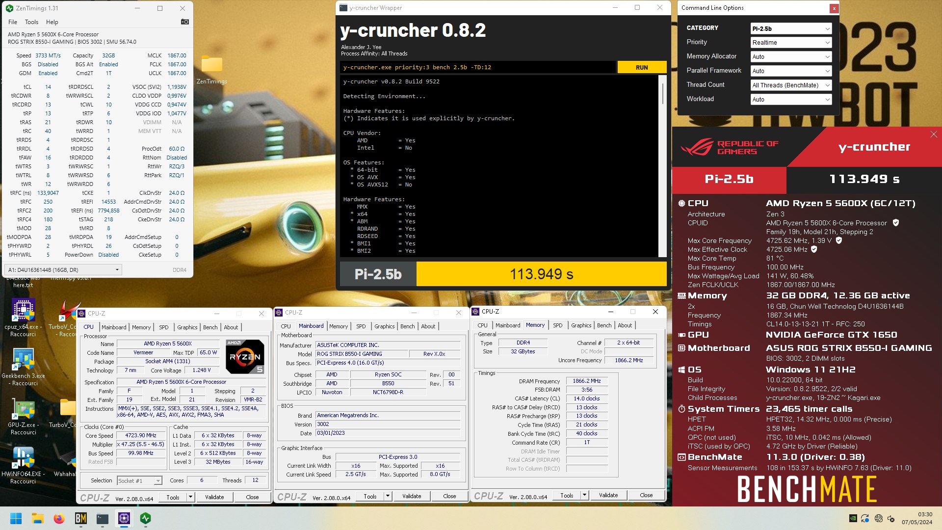This screenshot has height=530, width=942.
Task: Switch to SPD tab in CPU-Z Mainboard window
Action: coord(361,326)
